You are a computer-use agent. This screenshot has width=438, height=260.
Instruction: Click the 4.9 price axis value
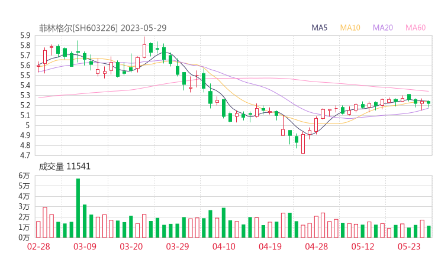(25, 135)
